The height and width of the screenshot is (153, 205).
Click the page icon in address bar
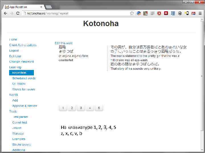pos(24,13)
